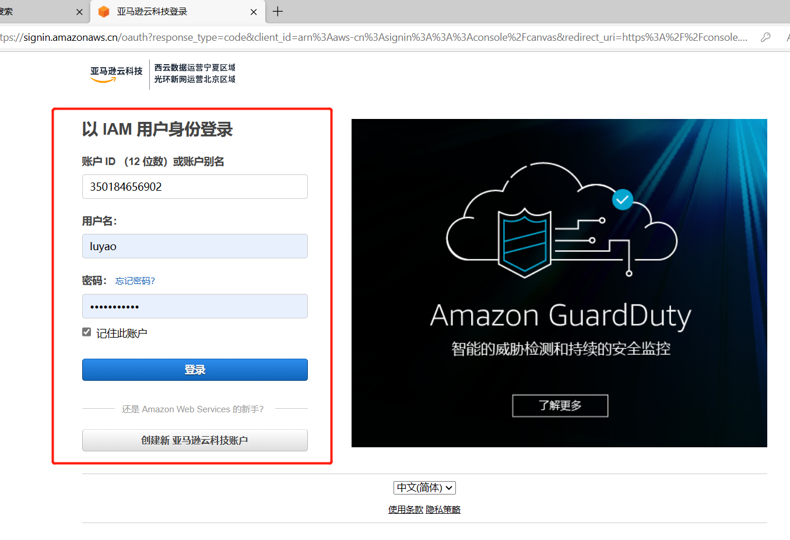Click the account ID input field
This screenshot has width=790, height=540.
(x=195, y=187)
